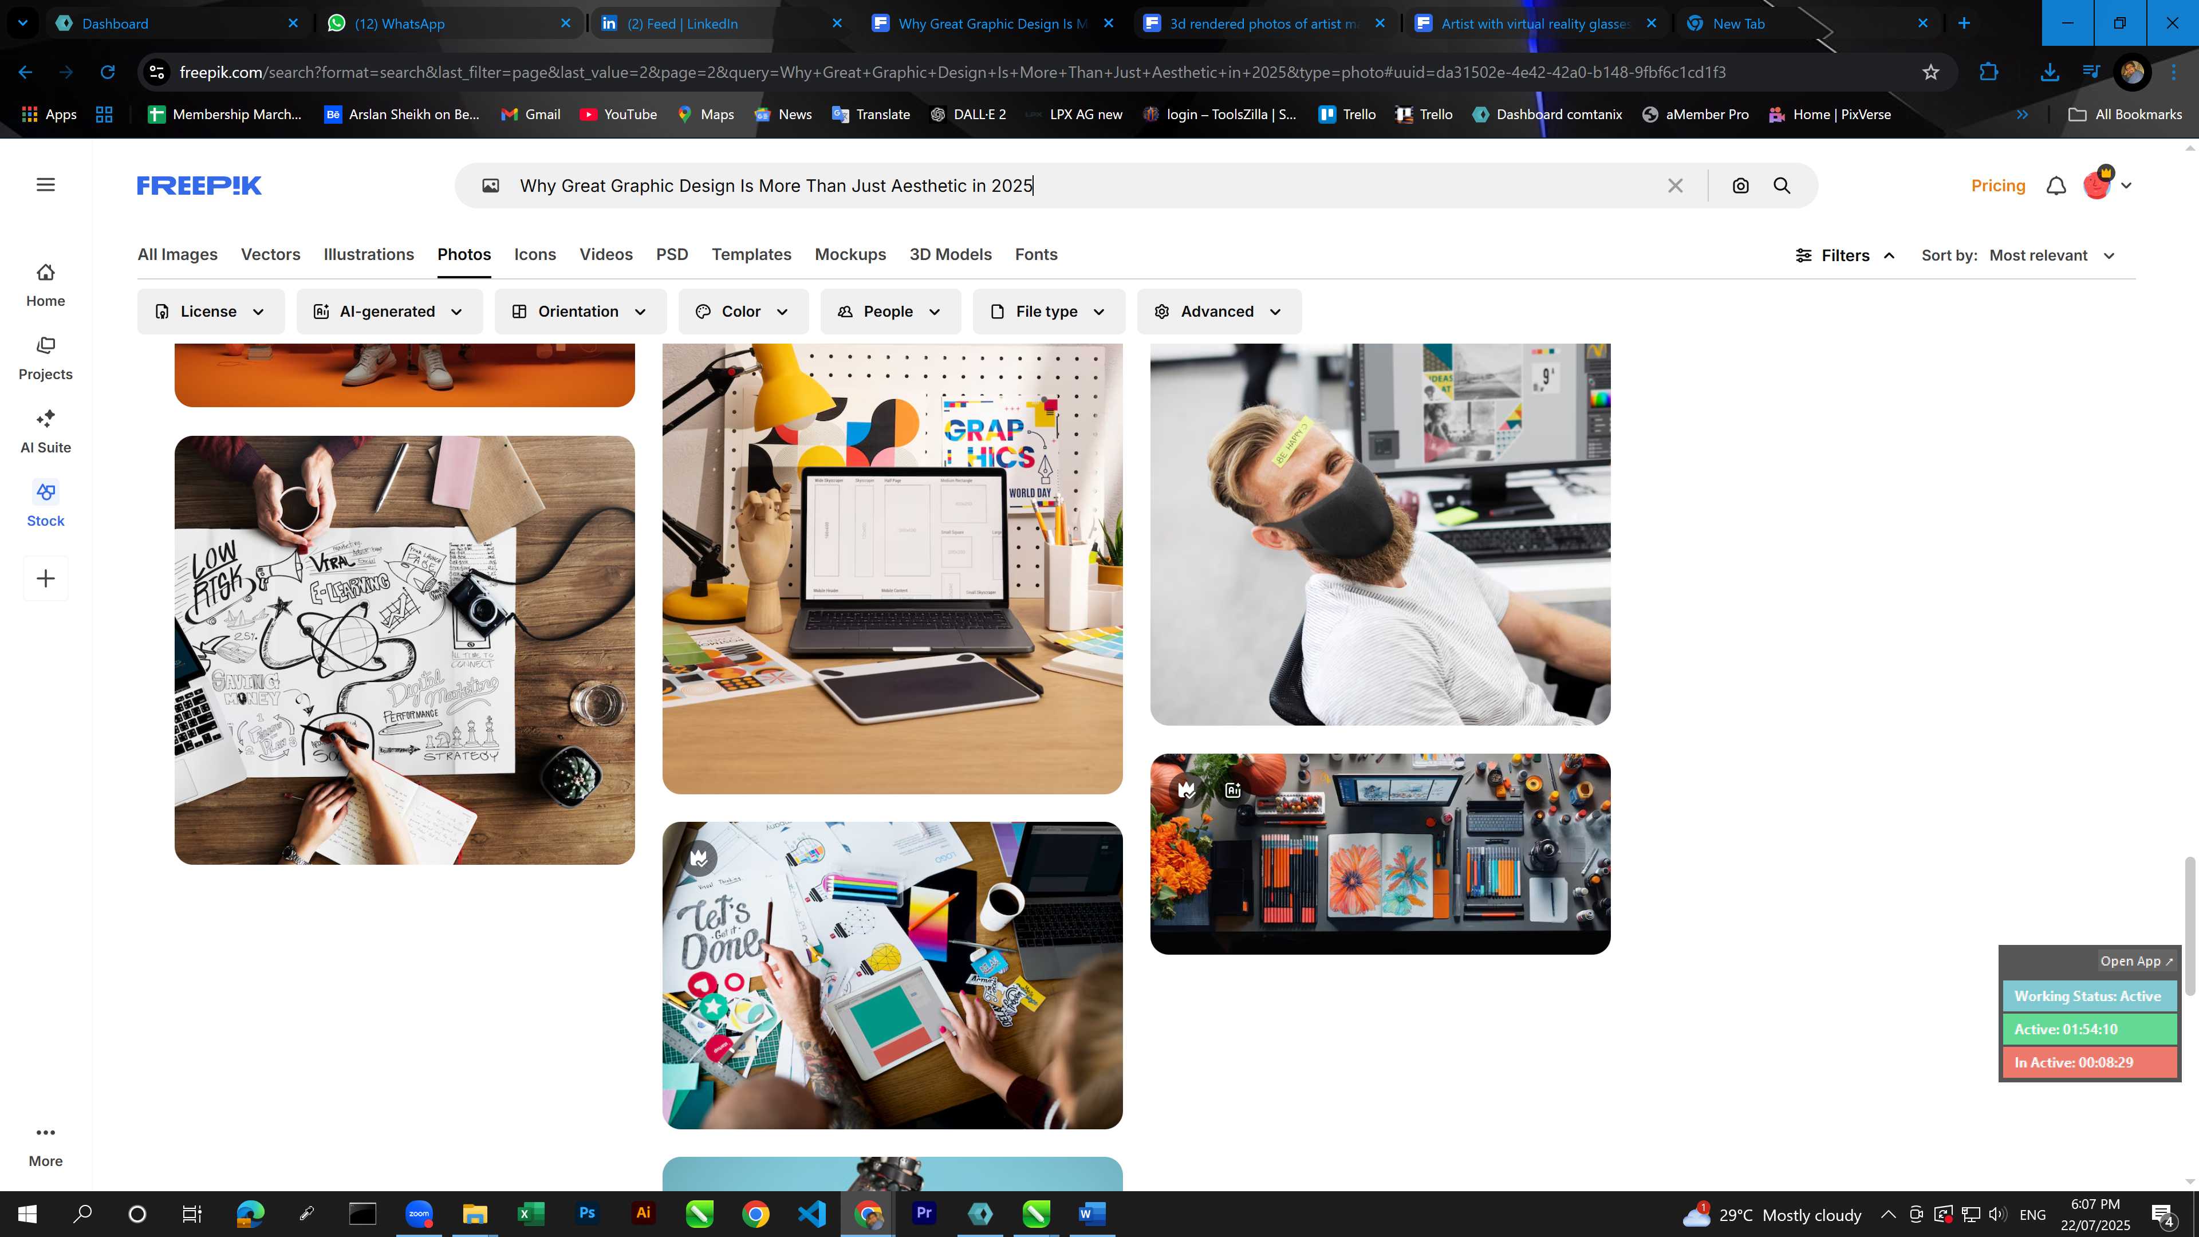The image size is (2199, 1237).
Task: Open All Bookmarks folder
Action: (2125, 115)
